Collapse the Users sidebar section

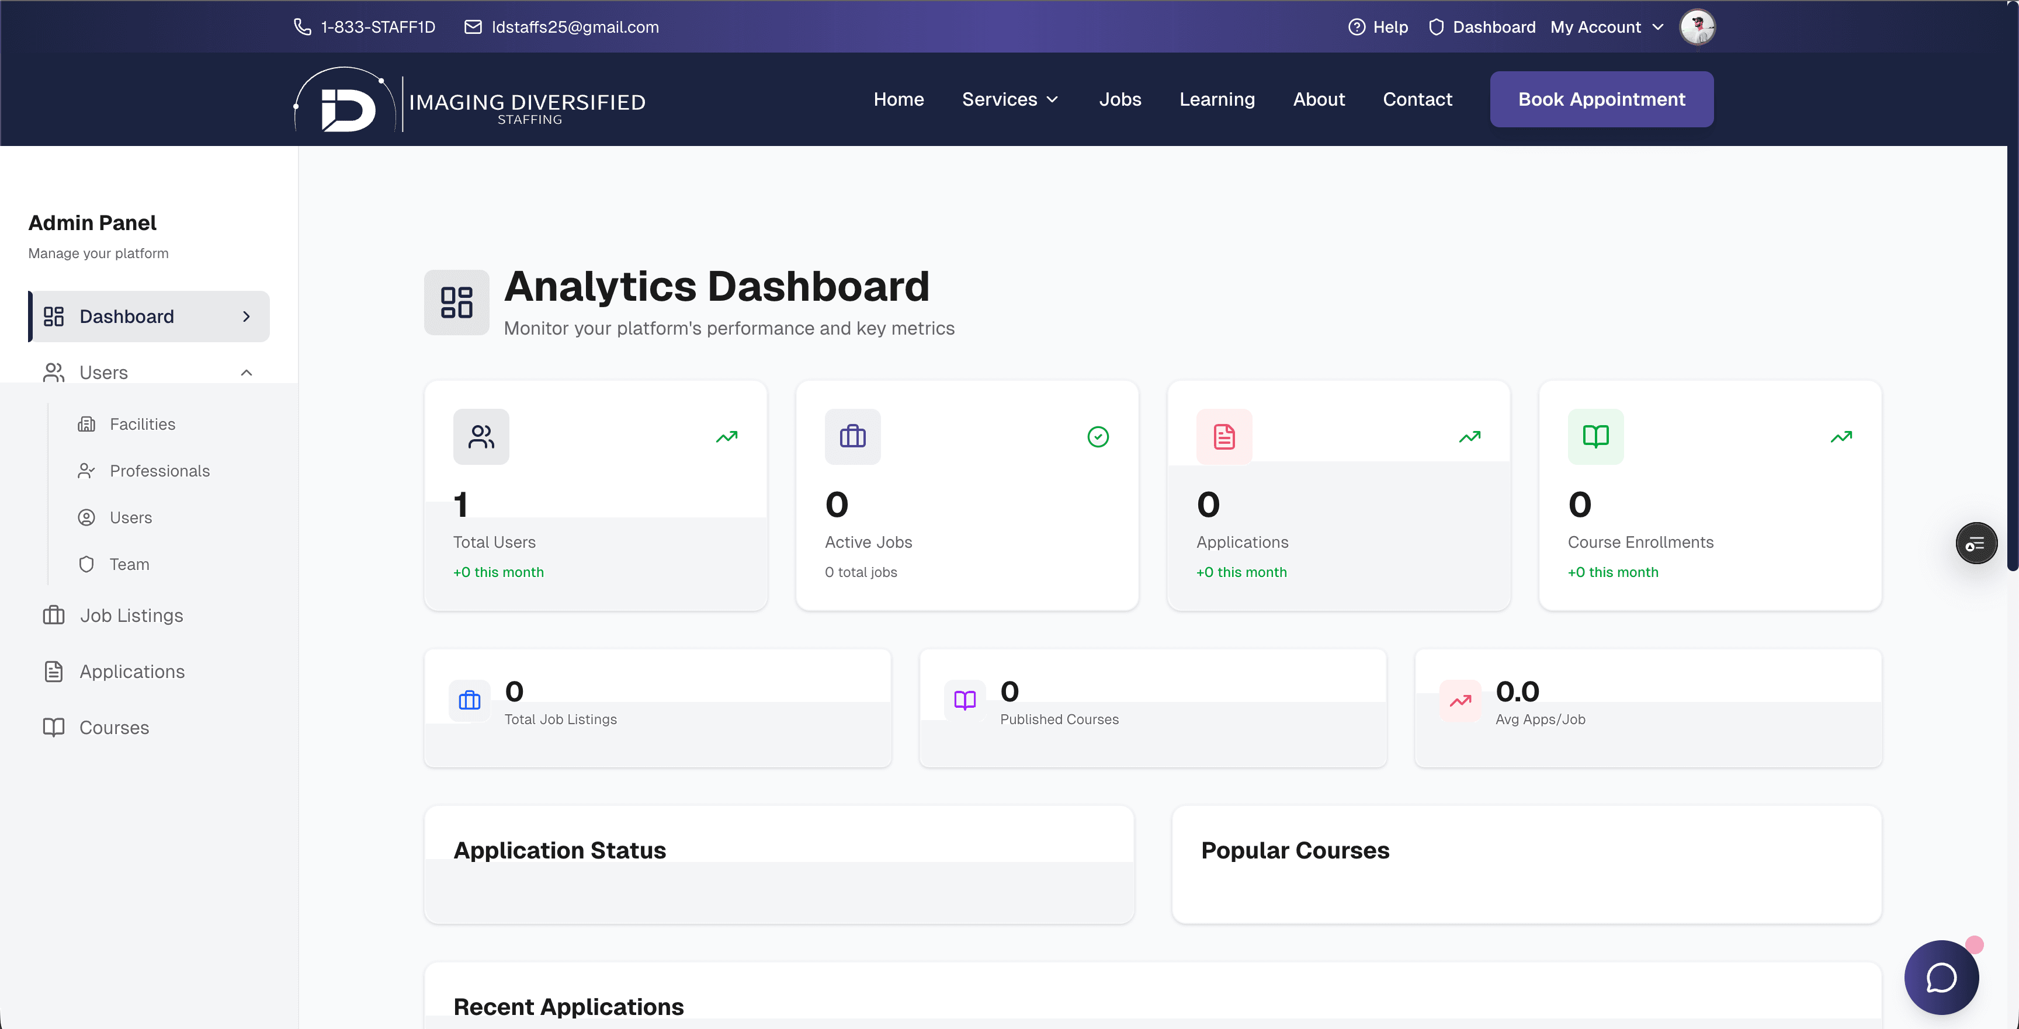coord(246,372)
